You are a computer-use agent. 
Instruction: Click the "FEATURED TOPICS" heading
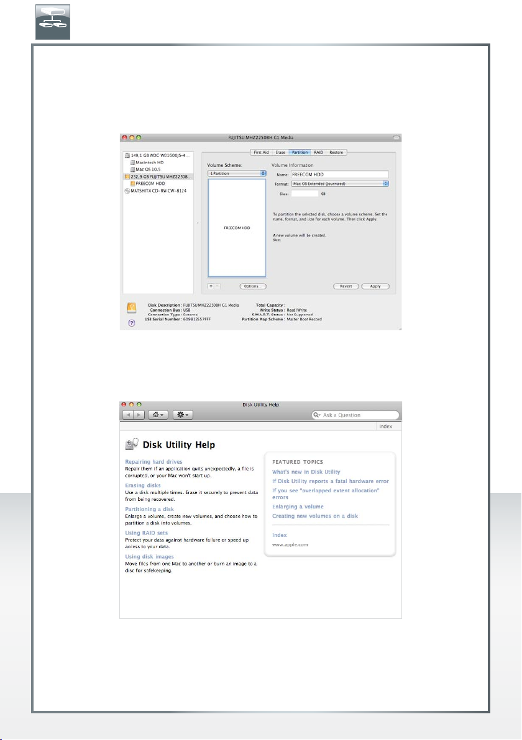click(x=298, y=462)
